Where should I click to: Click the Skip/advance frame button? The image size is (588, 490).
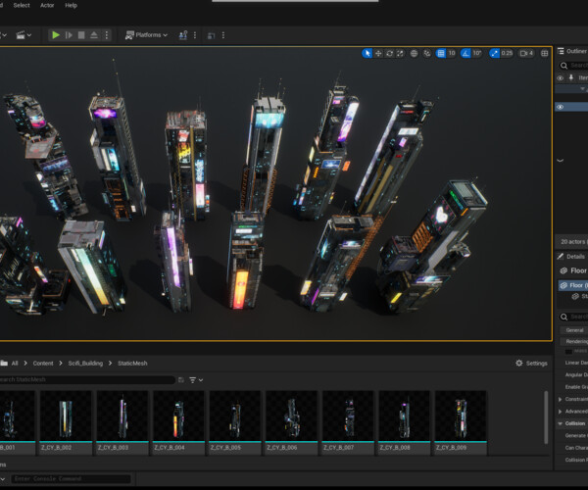69,35
